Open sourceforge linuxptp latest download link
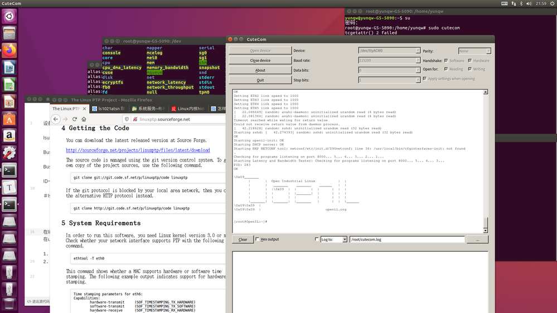557x313 pixels. coord(138,150)
